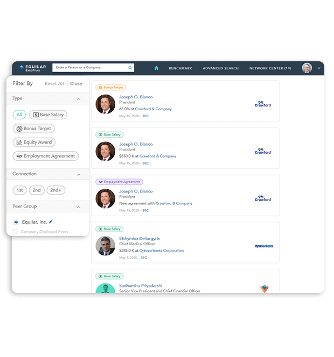The image size is (334, 357).
Task: Open Crawford & Company link in $550.0 K card
Action: [x=158, y=156]
